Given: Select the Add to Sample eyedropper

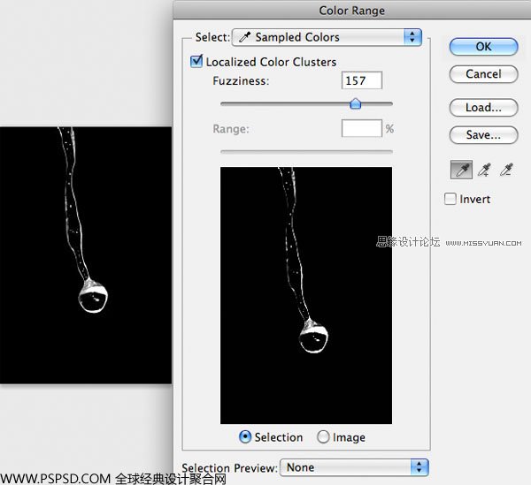Looking at the screenshot, I should (484, 170).
